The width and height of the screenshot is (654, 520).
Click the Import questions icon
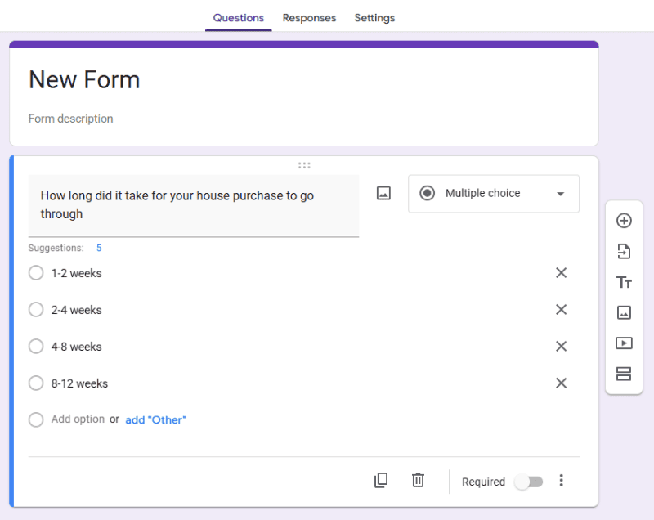pyautogui.click(x=624, y=252)
